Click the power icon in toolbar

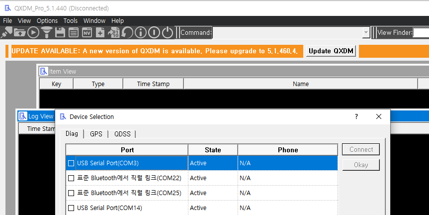(168, 32)
